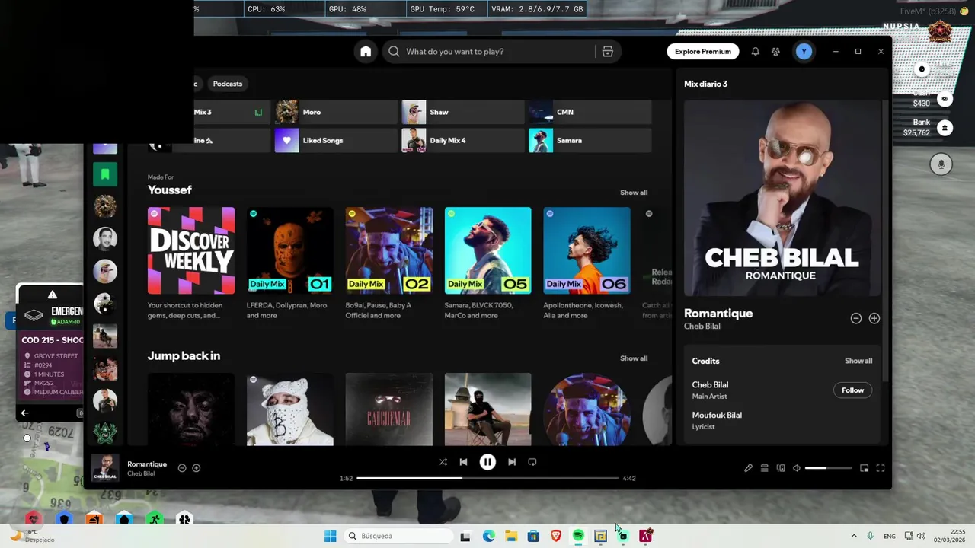Open Microsoft Store from taskbar

(533, 536)
